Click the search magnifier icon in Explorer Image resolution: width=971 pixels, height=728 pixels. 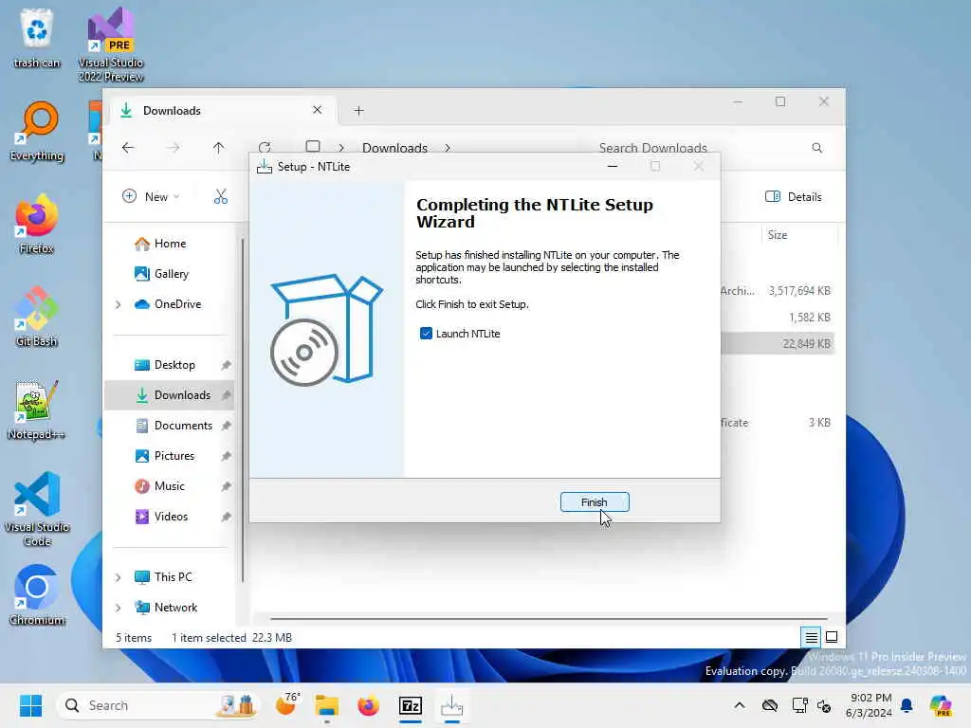tap(817, 148)
